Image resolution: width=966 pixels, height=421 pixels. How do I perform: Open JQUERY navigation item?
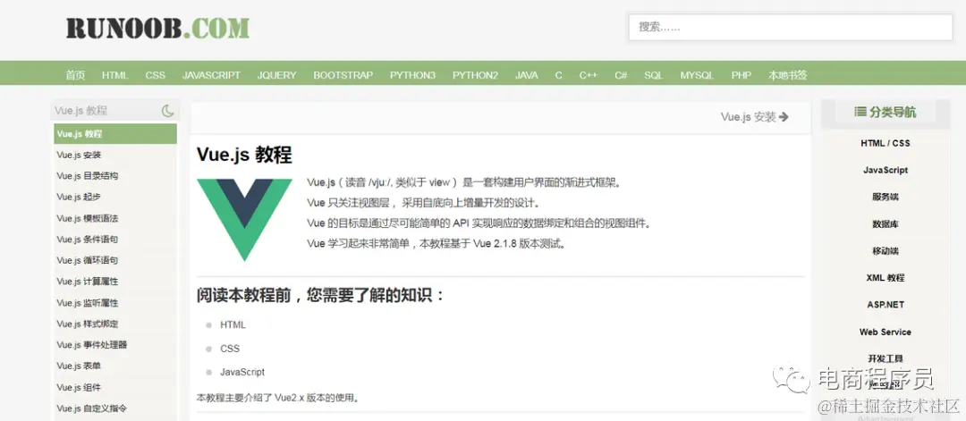[276, 75]
